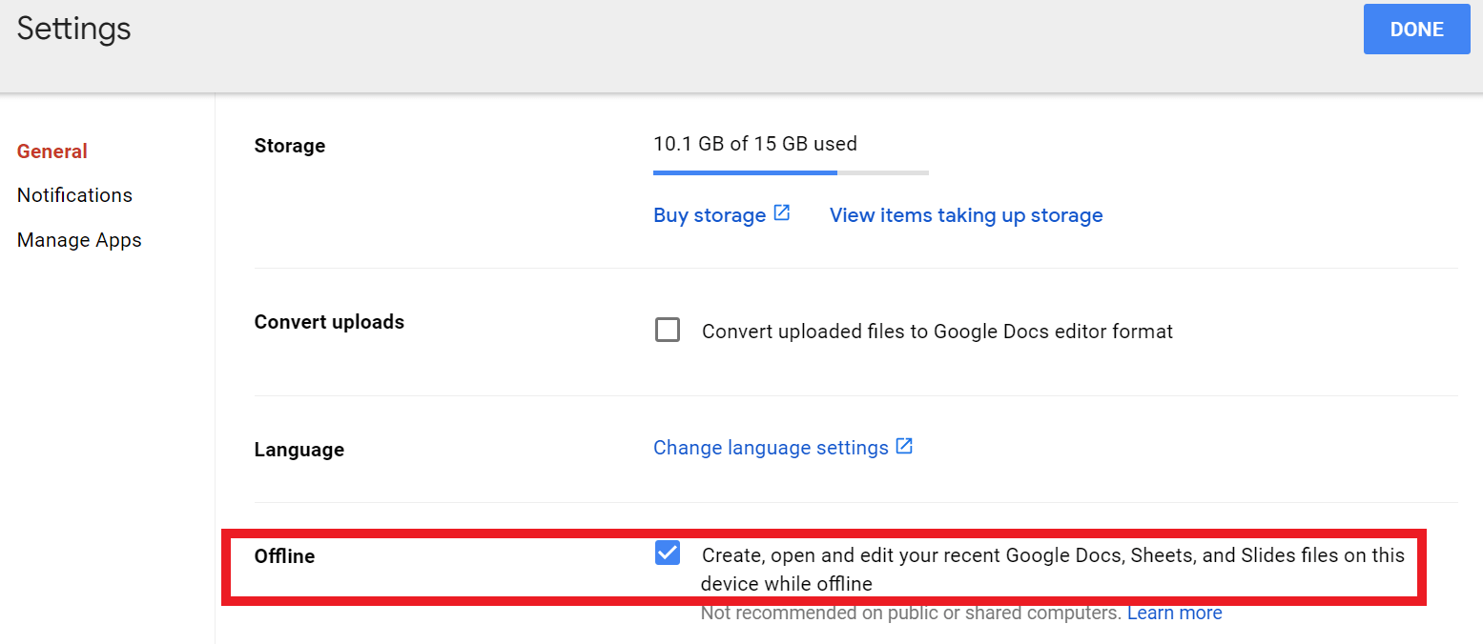Click the Convert uploads section heading
Viewport: 1483px width, 644px height.
tap(329, 322)
